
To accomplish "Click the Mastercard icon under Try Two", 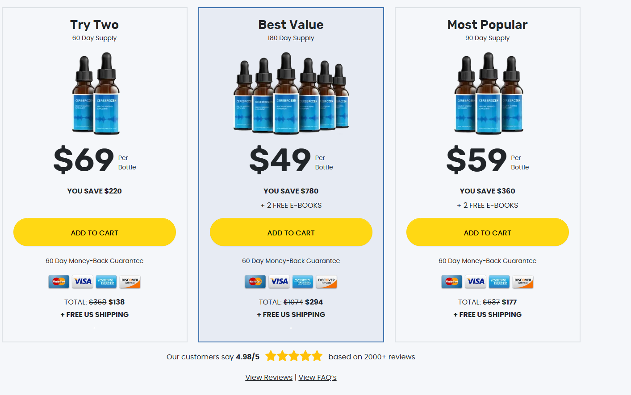I will tap(59, 281).
